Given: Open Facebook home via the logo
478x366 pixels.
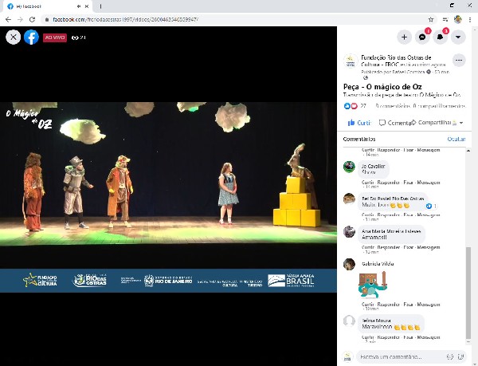Looking at the screenshot, I should point(31,37).
